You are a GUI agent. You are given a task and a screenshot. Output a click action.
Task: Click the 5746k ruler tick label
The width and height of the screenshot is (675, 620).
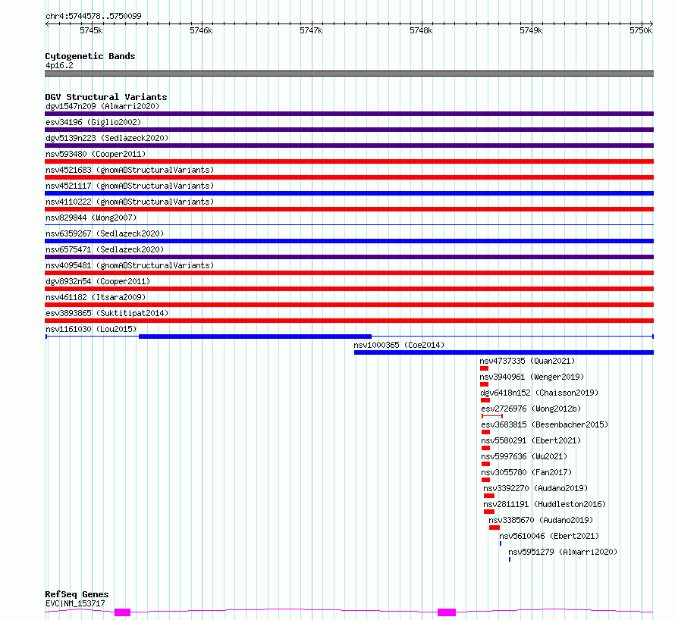[201, 30]
